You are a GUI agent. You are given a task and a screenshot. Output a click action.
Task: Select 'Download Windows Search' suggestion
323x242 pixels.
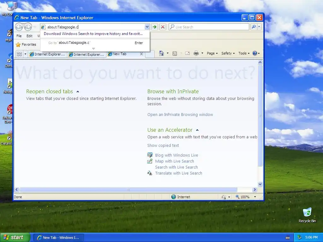point(93,34)
